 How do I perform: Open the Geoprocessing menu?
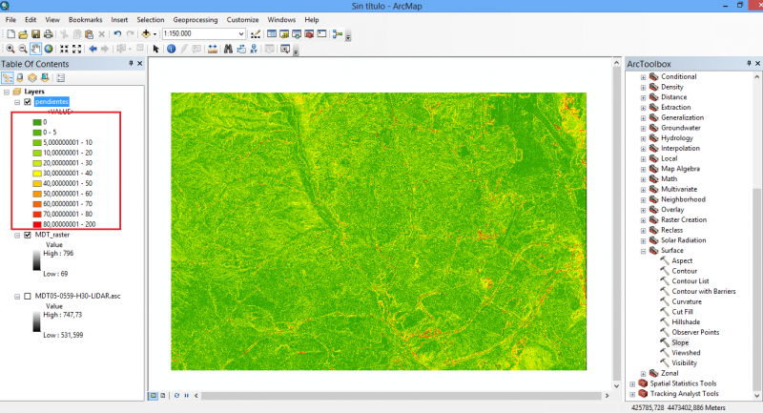coord(196,20)
